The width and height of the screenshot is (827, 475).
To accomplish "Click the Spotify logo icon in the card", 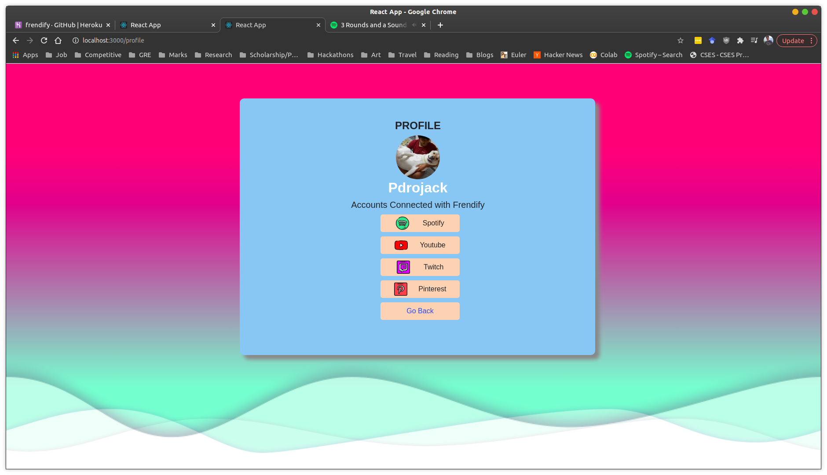I will point(403,223).
